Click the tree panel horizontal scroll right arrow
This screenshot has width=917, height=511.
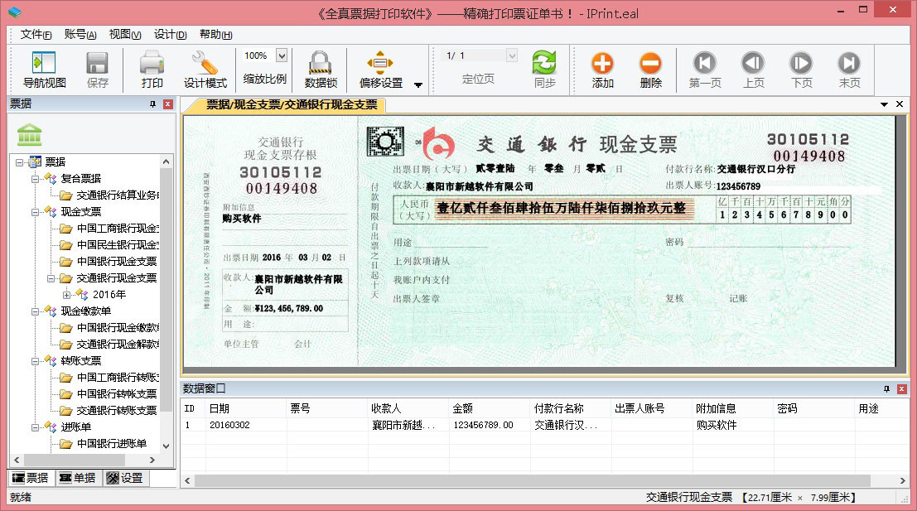pos(152,460)
